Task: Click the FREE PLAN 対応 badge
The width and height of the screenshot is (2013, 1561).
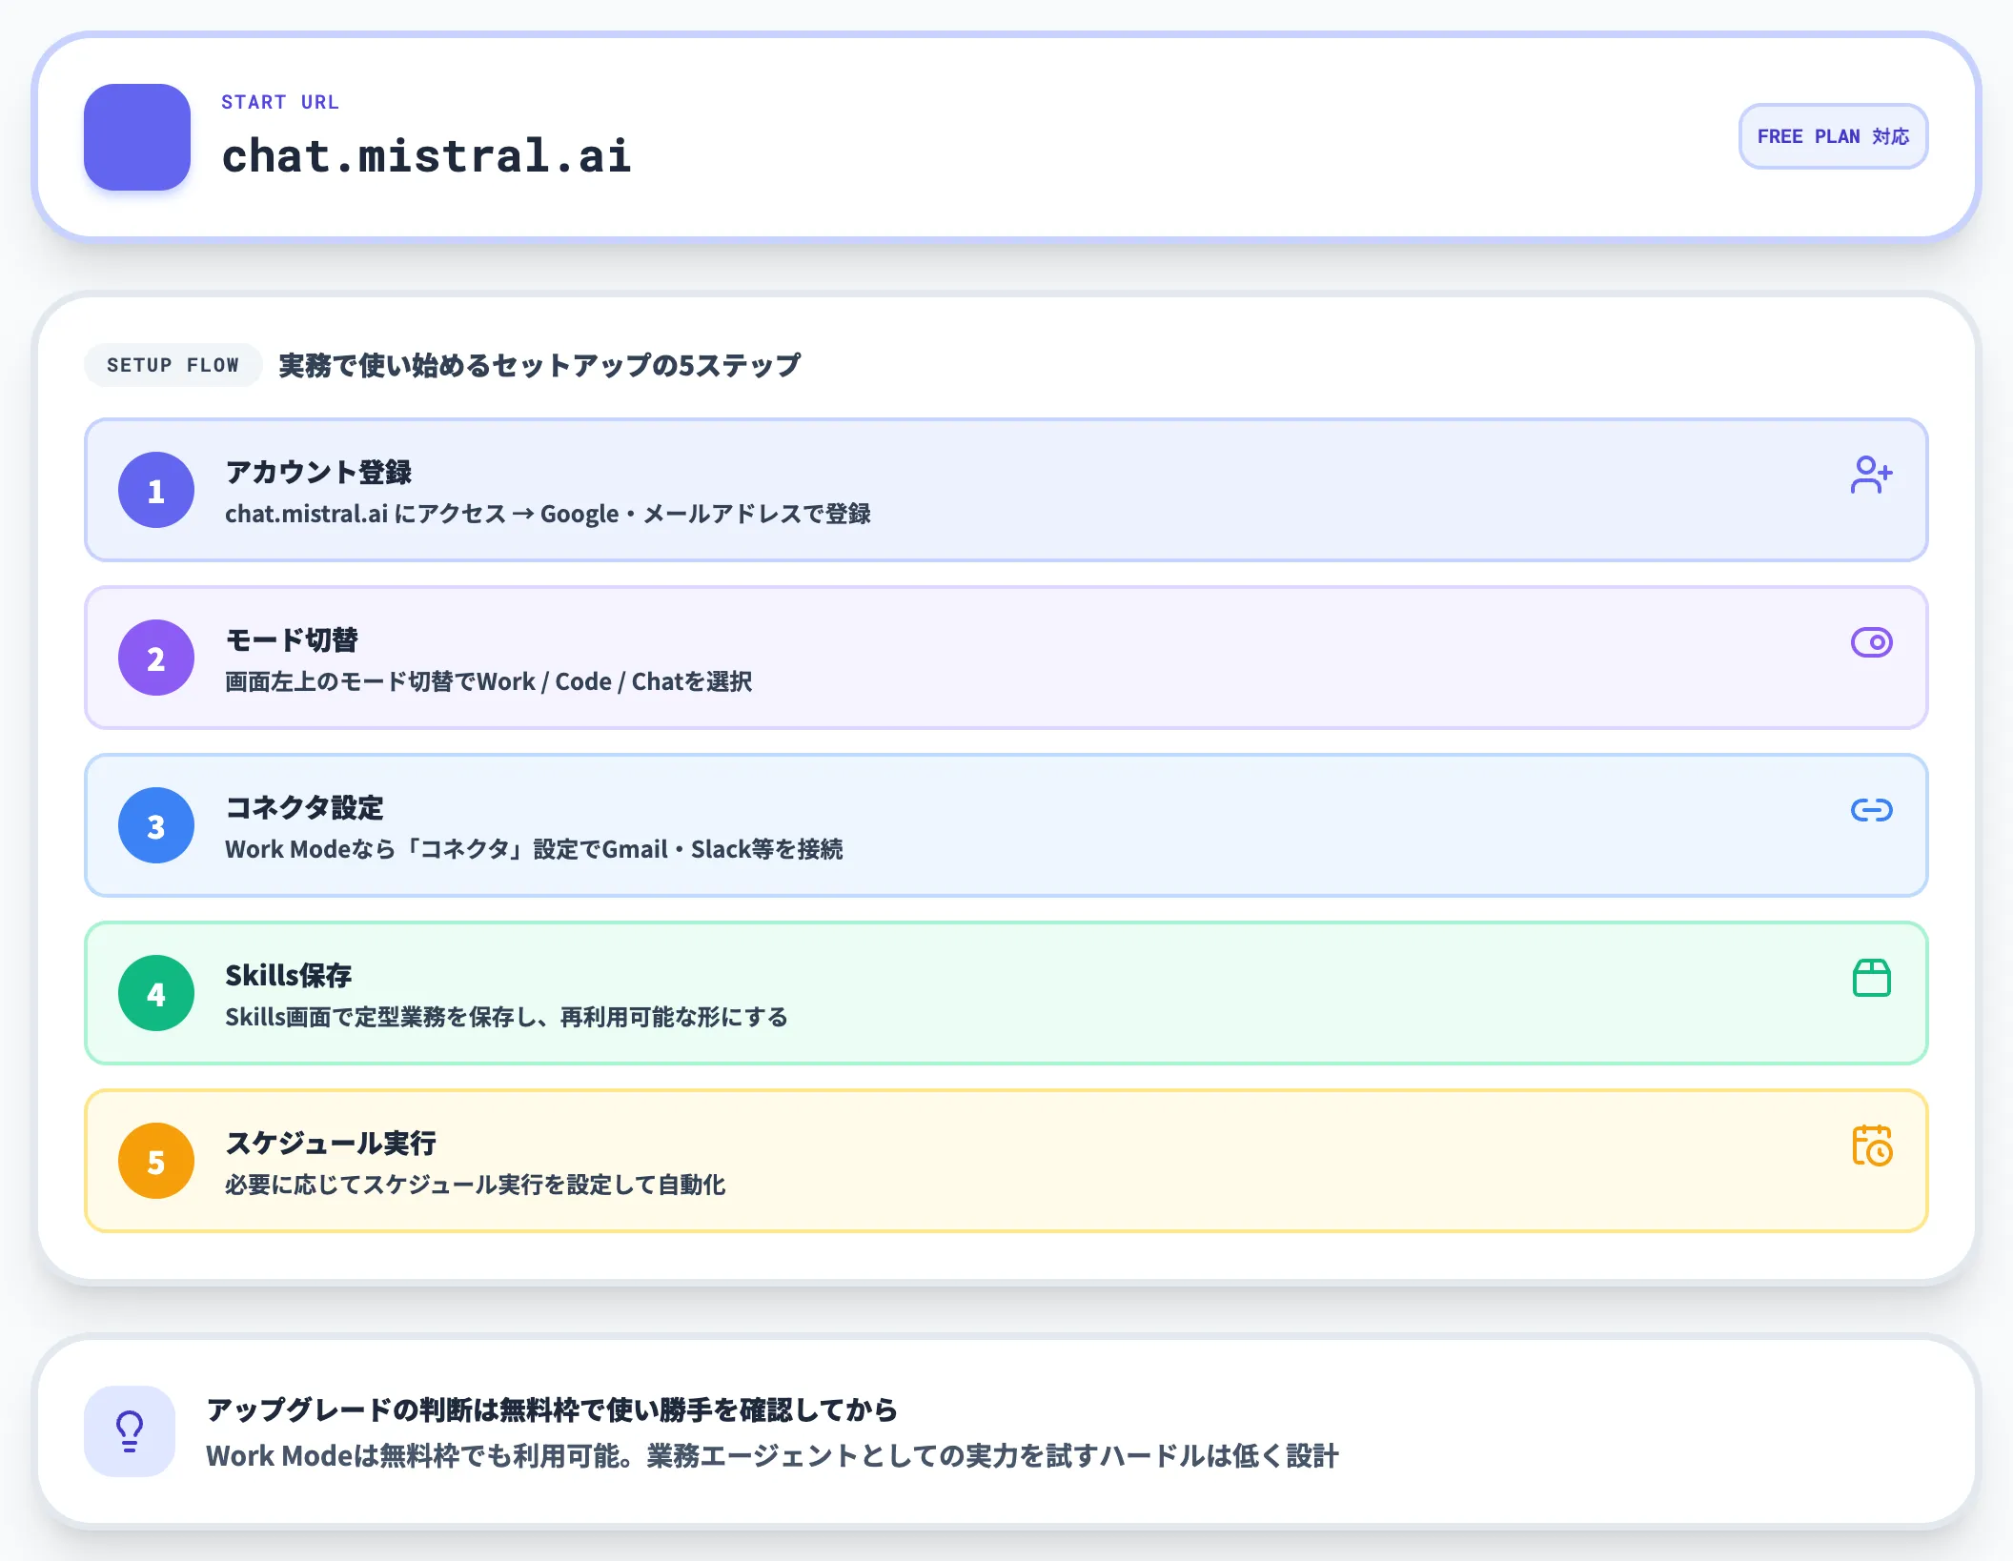Action: 1833,136
